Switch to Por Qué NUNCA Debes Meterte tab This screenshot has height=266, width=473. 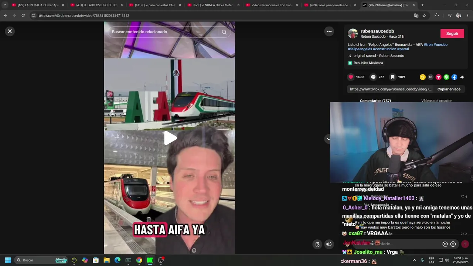click(x=214, y=5)
